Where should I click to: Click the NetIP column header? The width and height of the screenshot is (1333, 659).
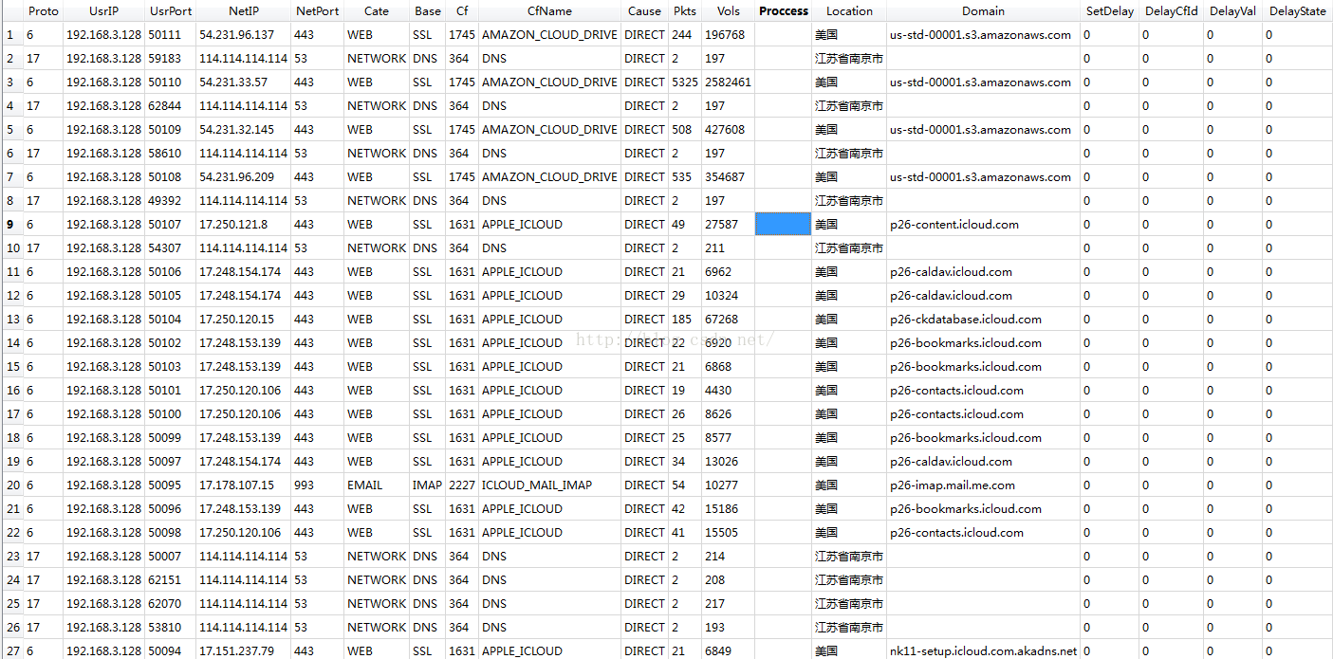click(x=243, y=11)
